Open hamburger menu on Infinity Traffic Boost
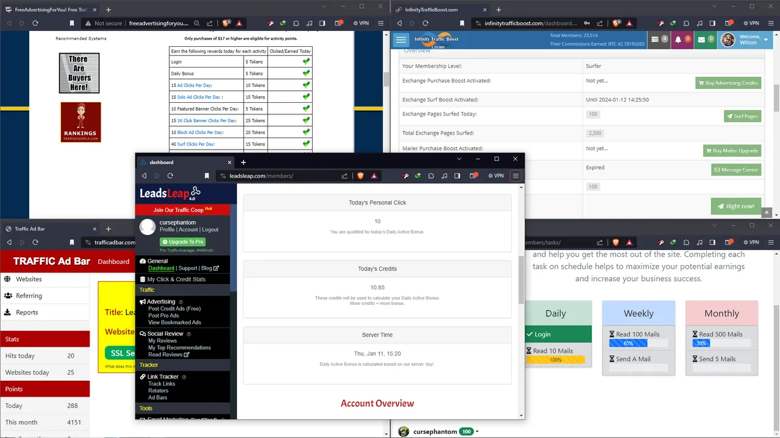This screenshot has width=780, height=438. [401, 40]
